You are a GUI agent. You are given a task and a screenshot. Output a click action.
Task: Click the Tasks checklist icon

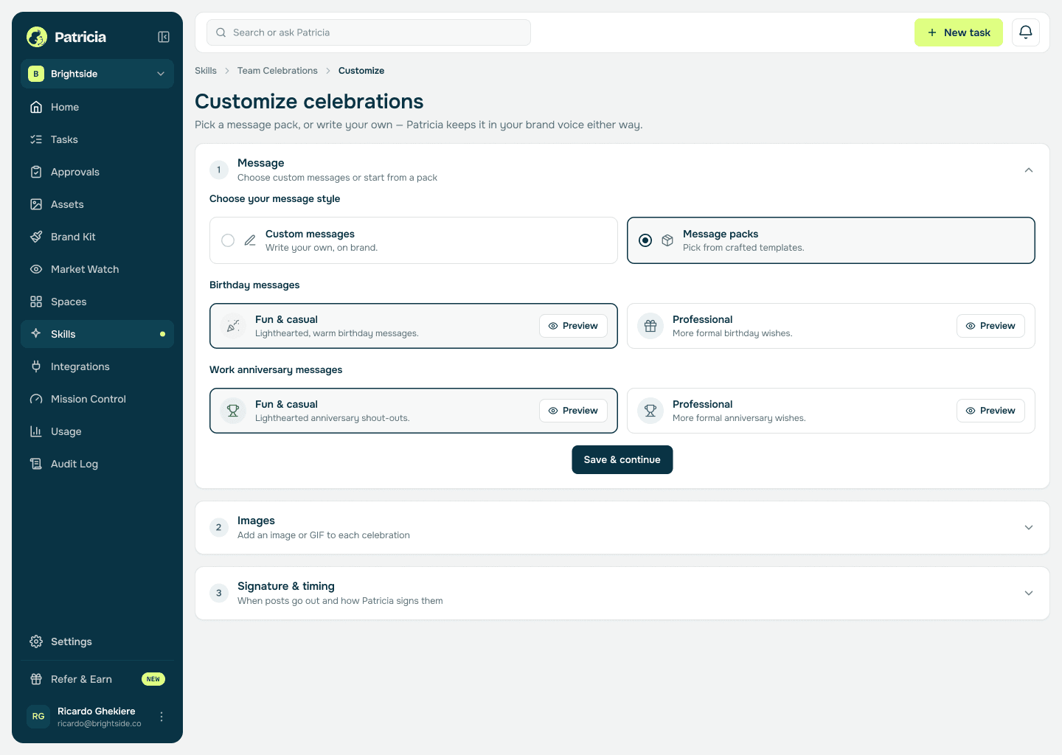pyautogui.click(x=36, y=139)
